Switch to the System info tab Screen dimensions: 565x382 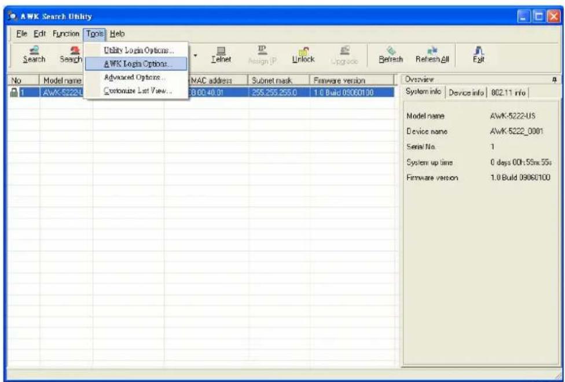point(423,92)
